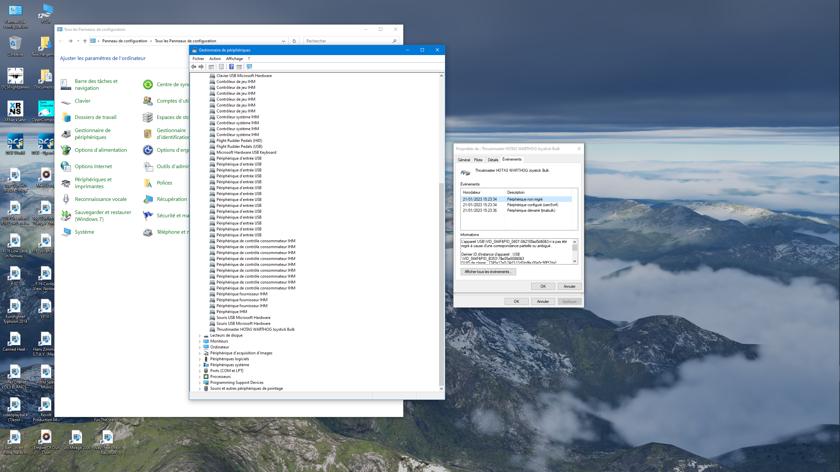Select the DCS World desktop shortcut
The height and width of the screenshot is (472, 840).
15,144
